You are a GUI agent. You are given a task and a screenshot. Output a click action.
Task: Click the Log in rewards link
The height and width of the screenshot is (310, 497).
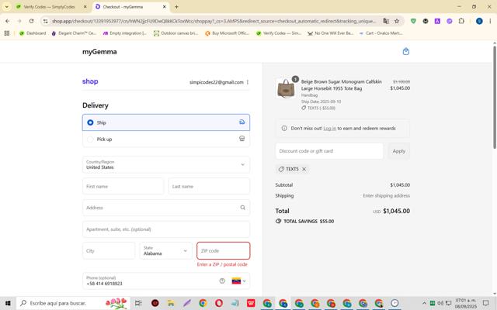(329, 129)
